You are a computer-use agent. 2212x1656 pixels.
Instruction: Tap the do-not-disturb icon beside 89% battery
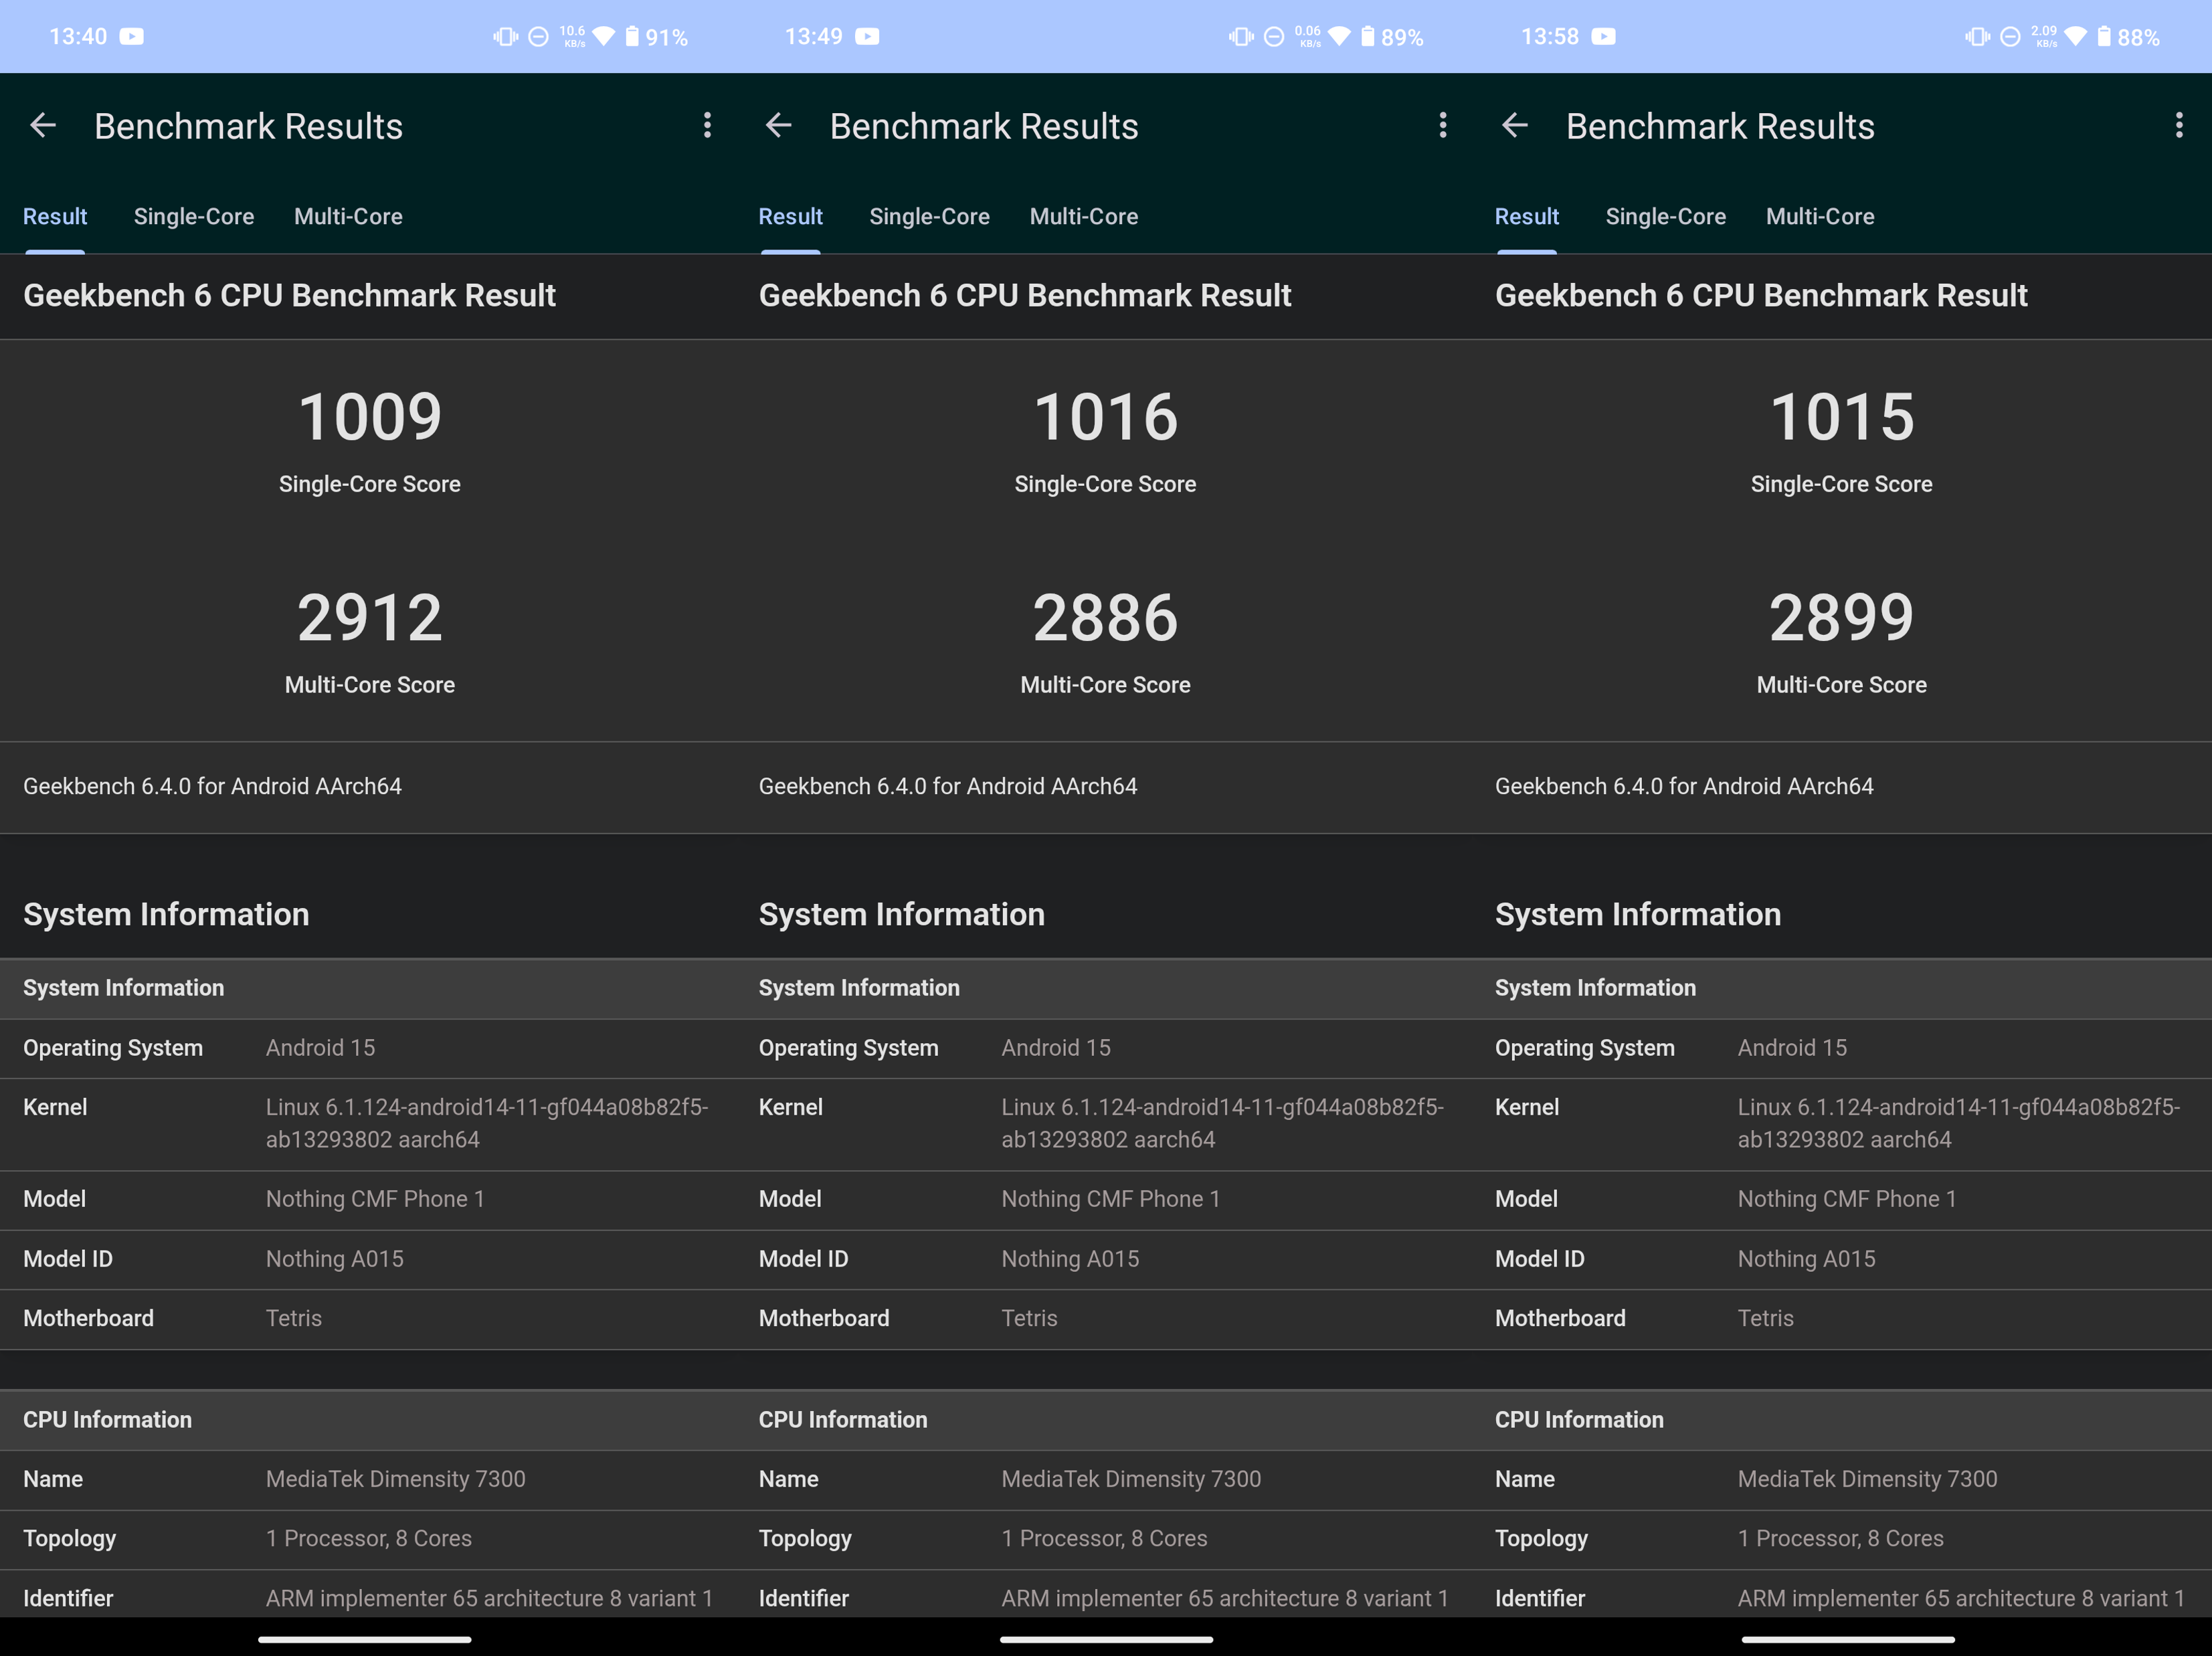[1273, 37]
